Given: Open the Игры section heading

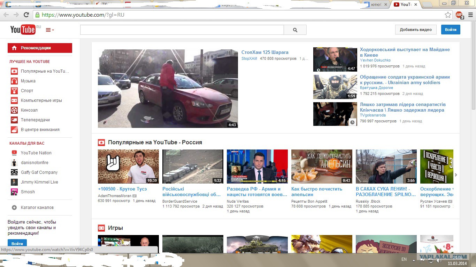Looking at the screenshot, I should pos(115,228).
